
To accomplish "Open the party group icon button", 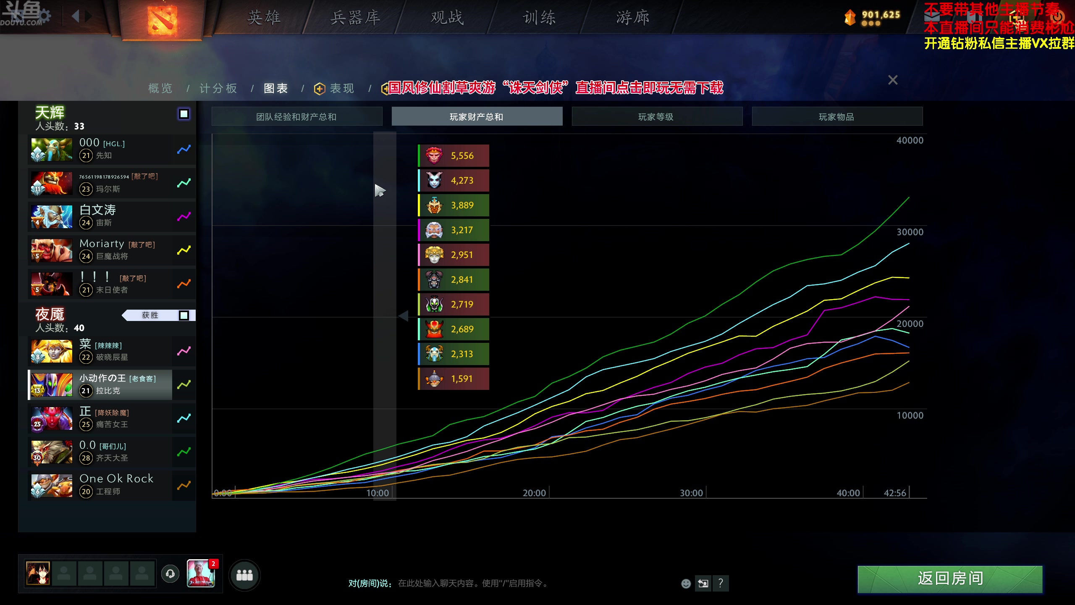I will pyautogui.click(x=244, y=575).
